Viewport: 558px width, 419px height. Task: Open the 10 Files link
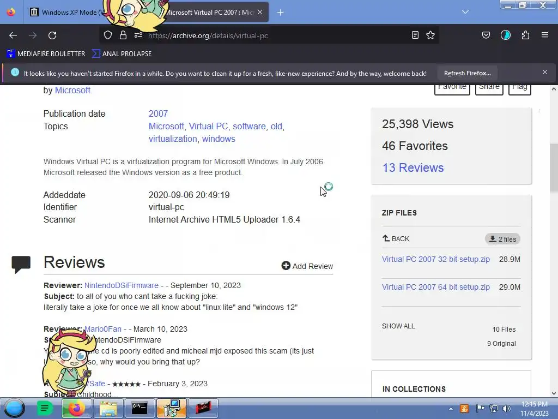504,330
